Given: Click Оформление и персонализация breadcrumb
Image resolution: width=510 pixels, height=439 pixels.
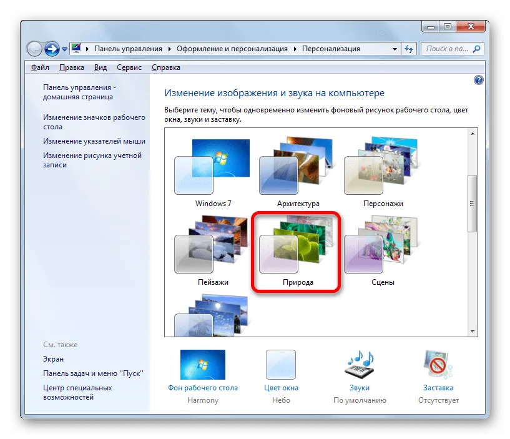Looking at the screenshot, I should click(x=232, y=49).
